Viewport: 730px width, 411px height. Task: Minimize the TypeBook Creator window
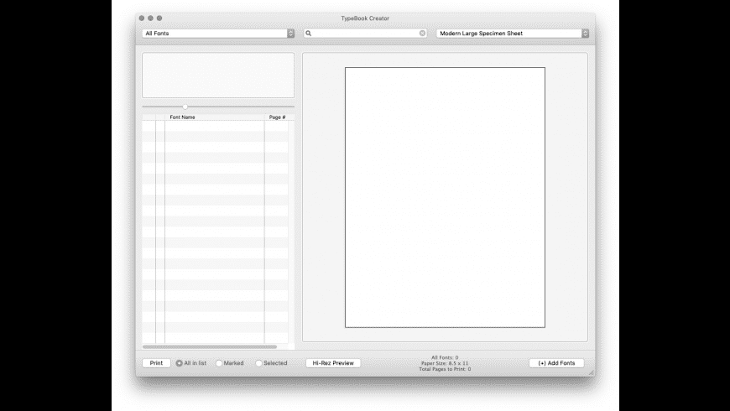[x=150, y=18]
